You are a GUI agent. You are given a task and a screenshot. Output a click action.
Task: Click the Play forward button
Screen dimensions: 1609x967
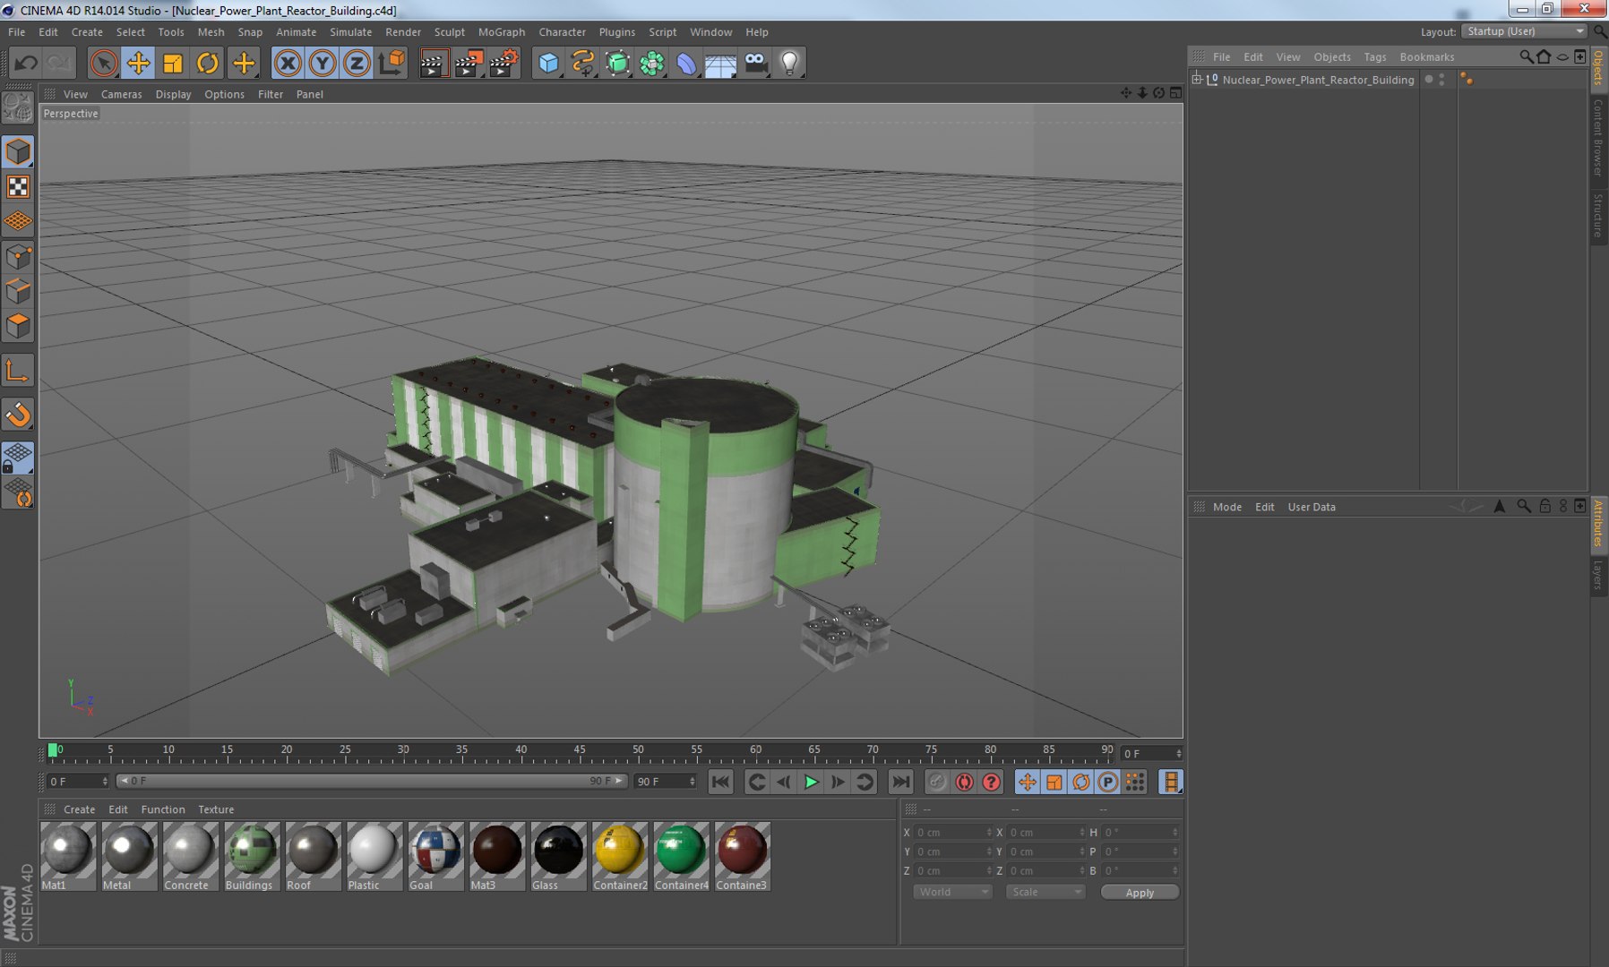pyautogui.click(x=811, y=782)
